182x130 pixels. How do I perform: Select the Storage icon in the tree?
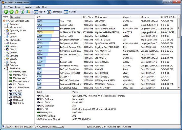click(x=7, y=43)
